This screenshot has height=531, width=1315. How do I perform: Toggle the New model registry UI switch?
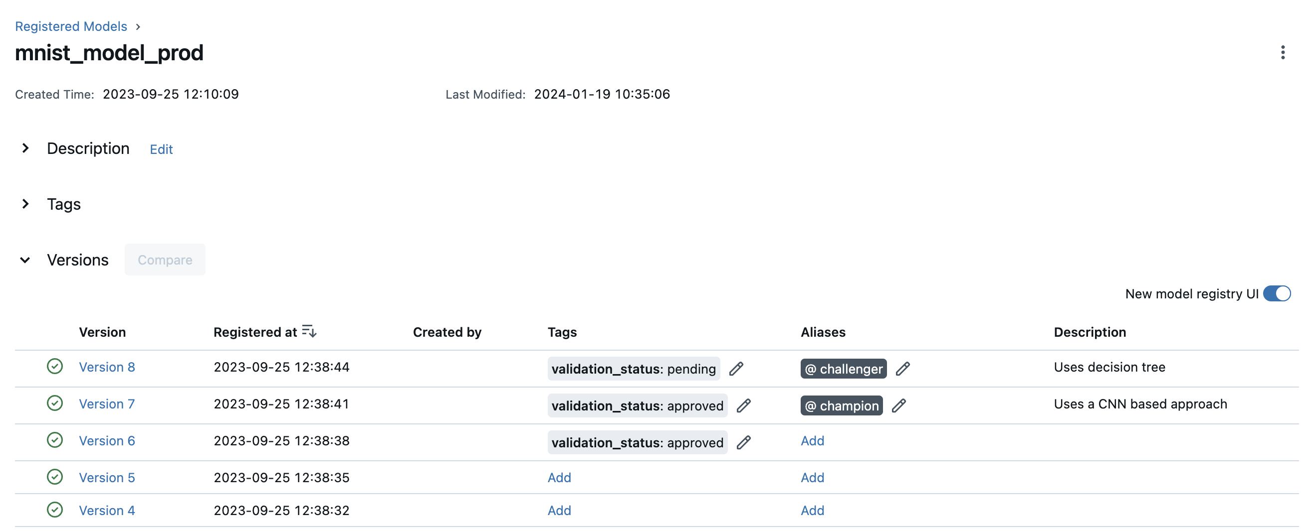[x=1276, y=293]
